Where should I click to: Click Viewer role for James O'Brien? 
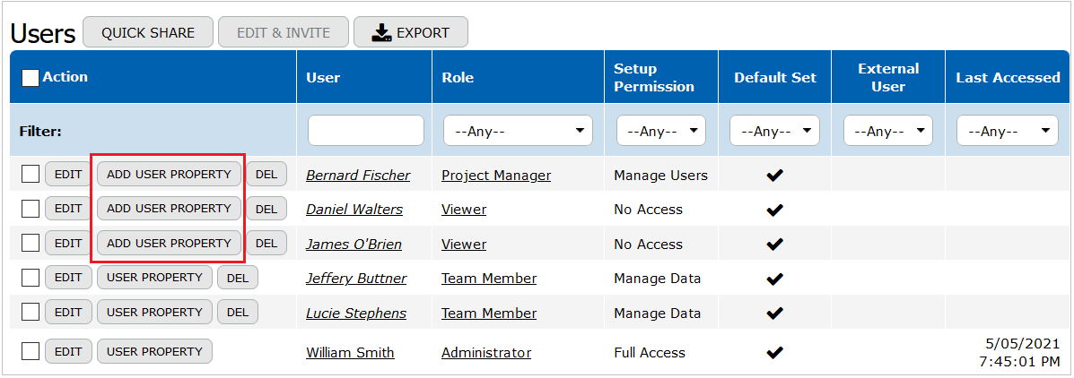click(x=464, y=244)
